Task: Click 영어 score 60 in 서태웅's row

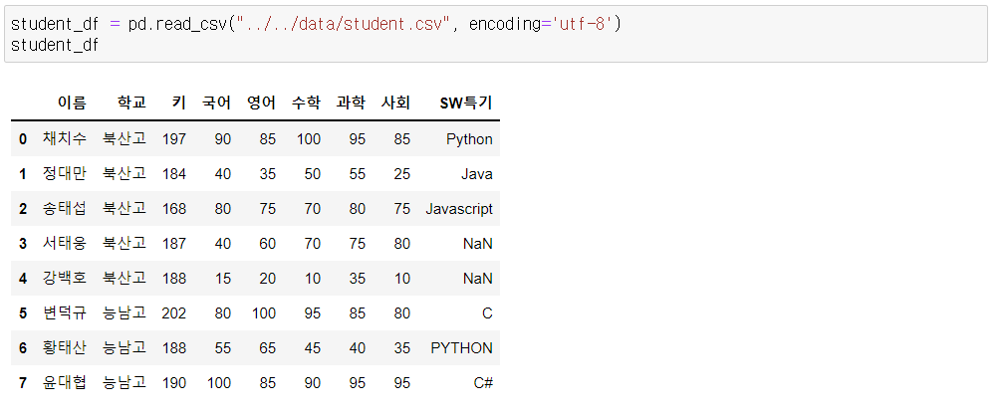Action: point(268,243)
